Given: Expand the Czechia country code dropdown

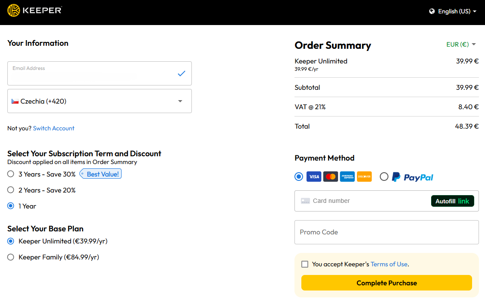Looking at the screenshot, I should (x=100, y=101).
